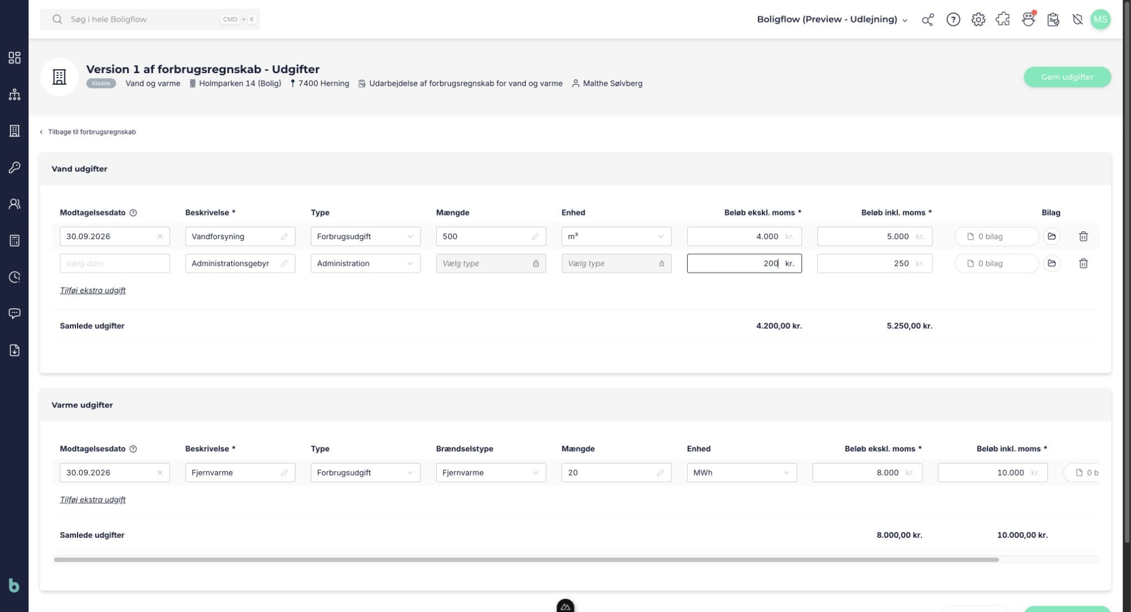Open the calculator sidebar icon
1131x612 pixels.
point(14,240)
